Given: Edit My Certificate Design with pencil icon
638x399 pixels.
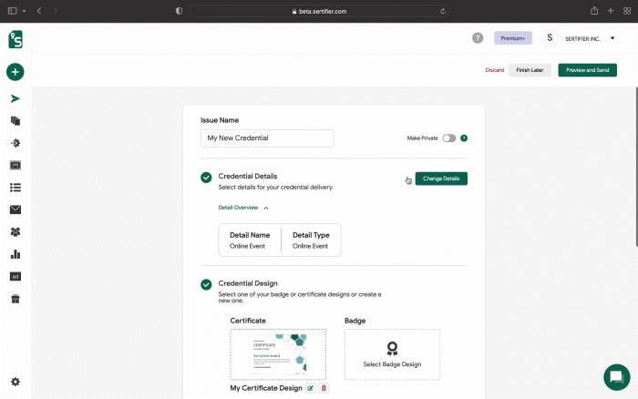Looking at the screenshot, I should point(311,388).
